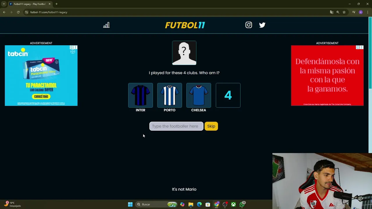372x209 pixels.
Task: Open the media control playlist icon
Action: 354,12
